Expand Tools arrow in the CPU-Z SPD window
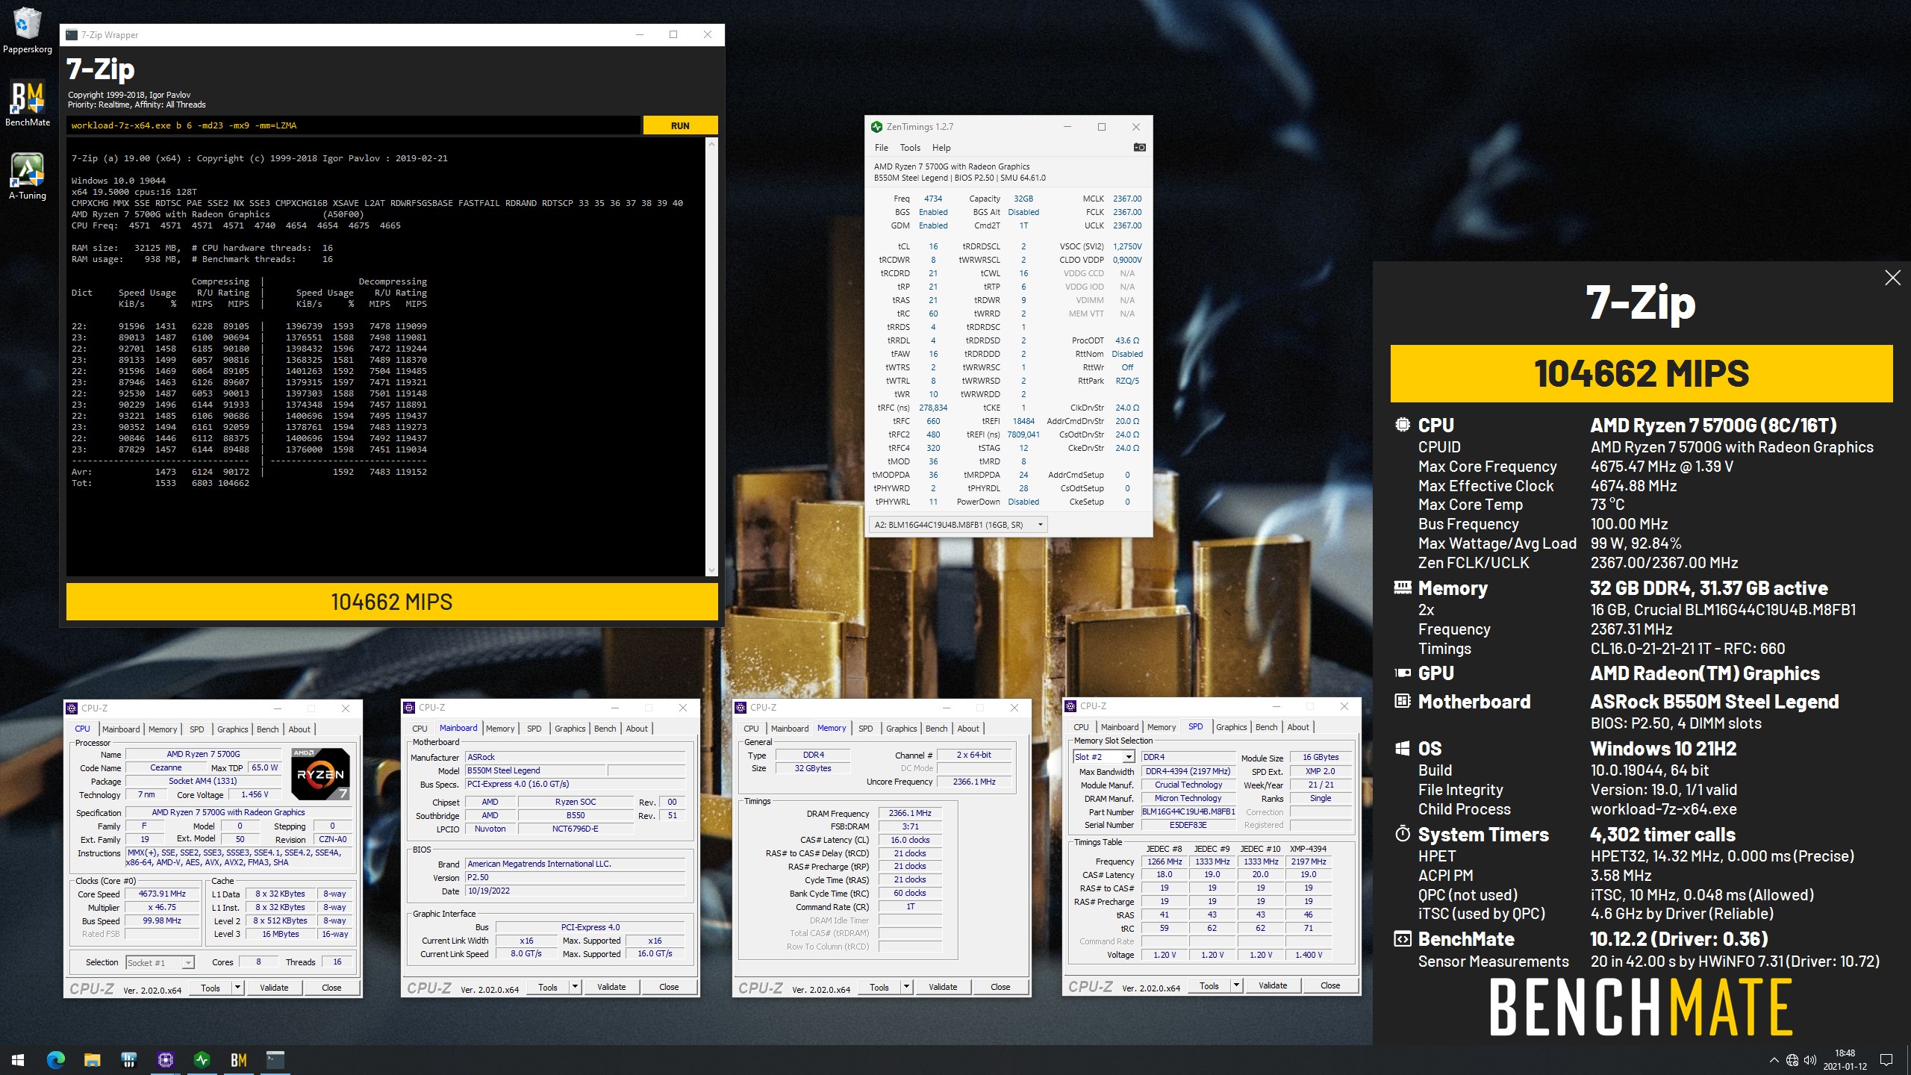This screenshot has width=1911, height=1075. tap(1236, 985)
